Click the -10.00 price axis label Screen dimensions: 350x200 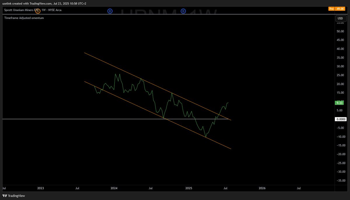340,137
